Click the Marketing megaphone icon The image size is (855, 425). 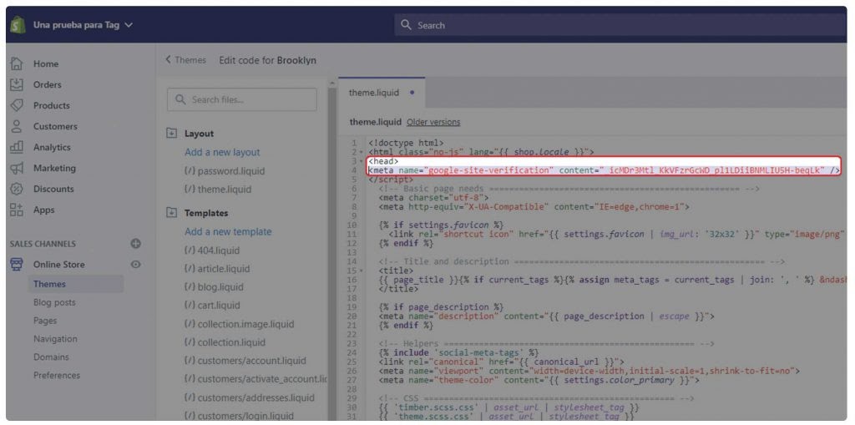17,168
